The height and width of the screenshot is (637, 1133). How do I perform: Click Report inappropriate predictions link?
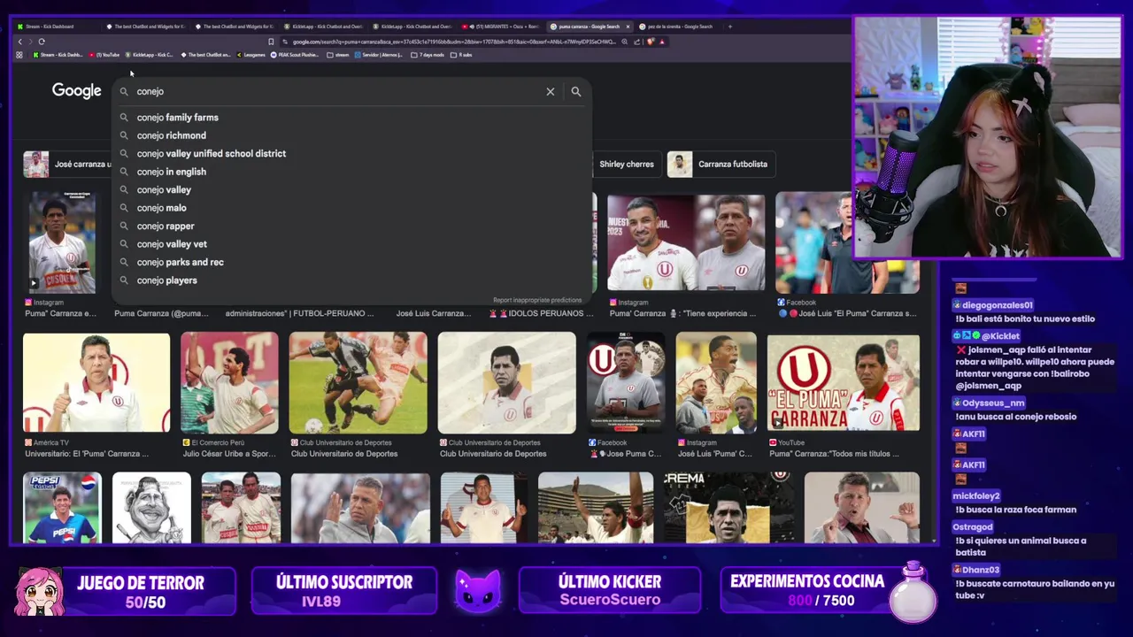(x=537, y=300)
